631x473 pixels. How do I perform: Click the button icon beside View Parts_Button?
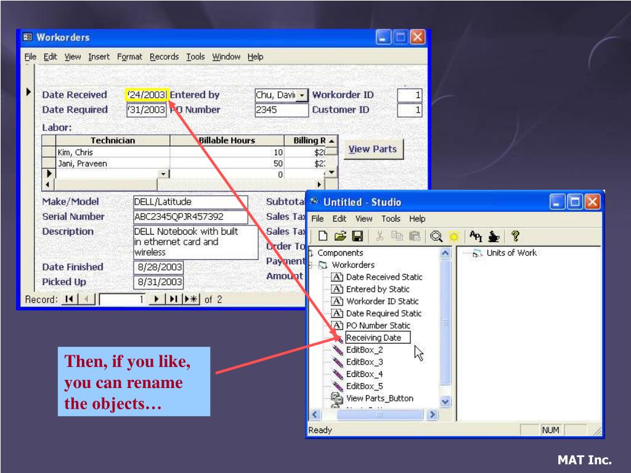pyautogui.click(x=337, y=398)
